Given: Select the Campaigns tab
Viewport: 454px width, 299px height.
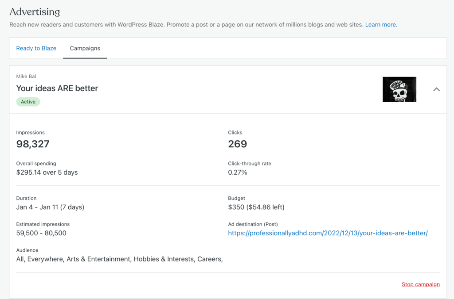Looking at the screenshot, I should 85,48.
